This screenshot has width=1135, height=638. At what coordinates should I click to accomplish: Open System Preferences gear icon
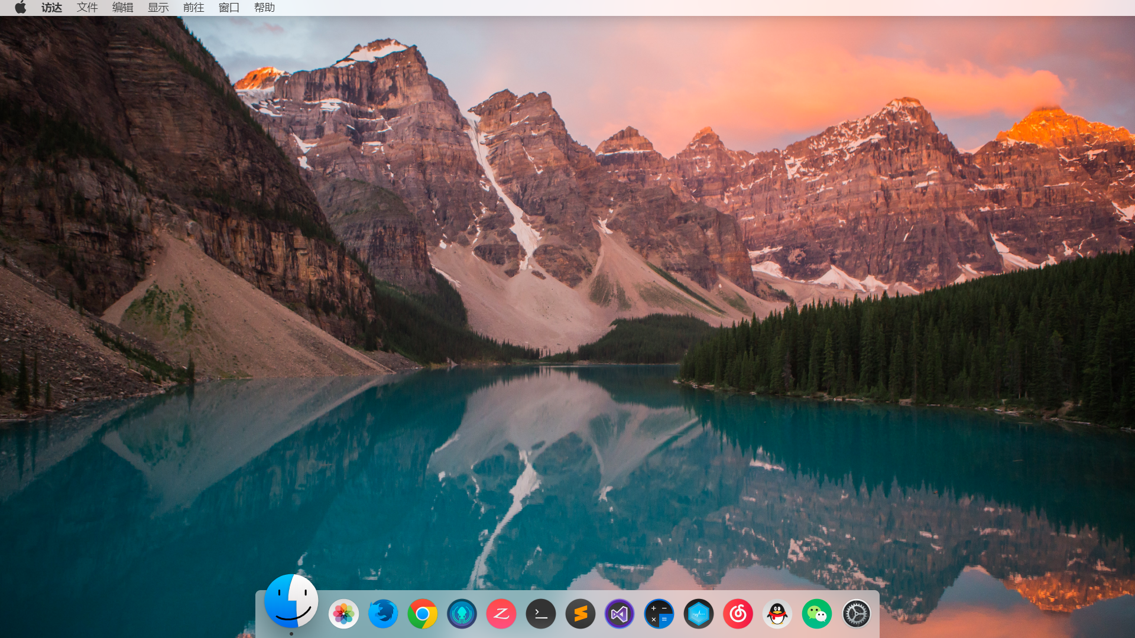(856, 614)
